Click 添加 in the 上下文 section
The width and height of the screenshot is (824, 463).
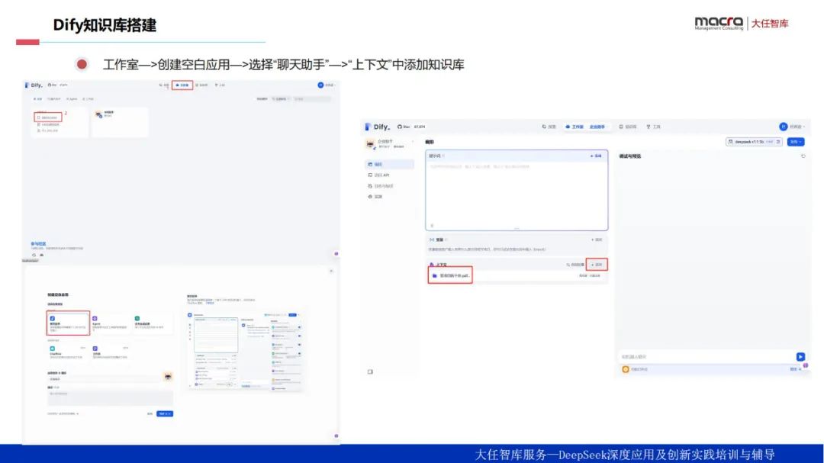click(x=597, y=265)
